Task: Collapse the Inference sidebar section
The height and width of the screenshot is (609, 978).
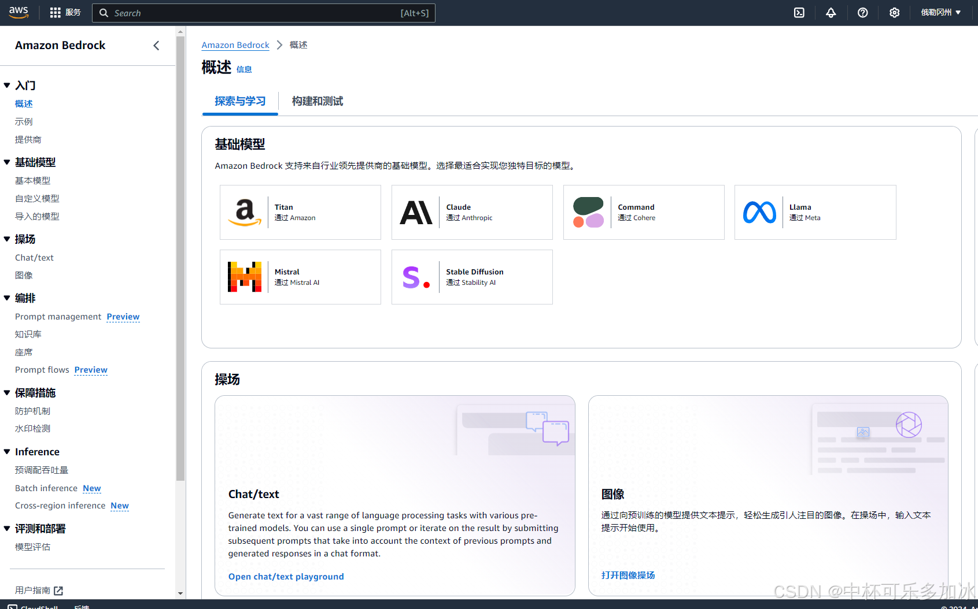Action: [x=7, y=452]
